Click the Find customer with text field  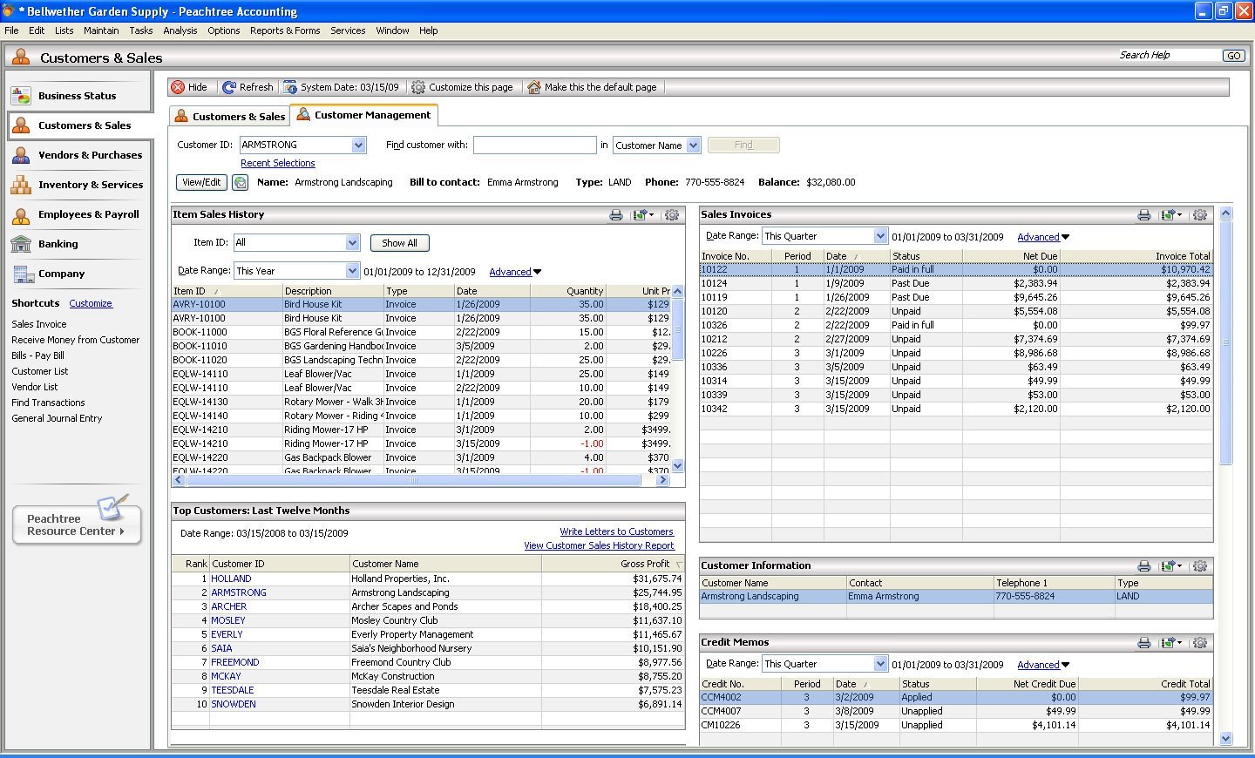pos(534,146)
